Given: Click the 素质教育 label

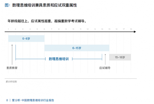Looking at the screenshot, I should 12,68.
